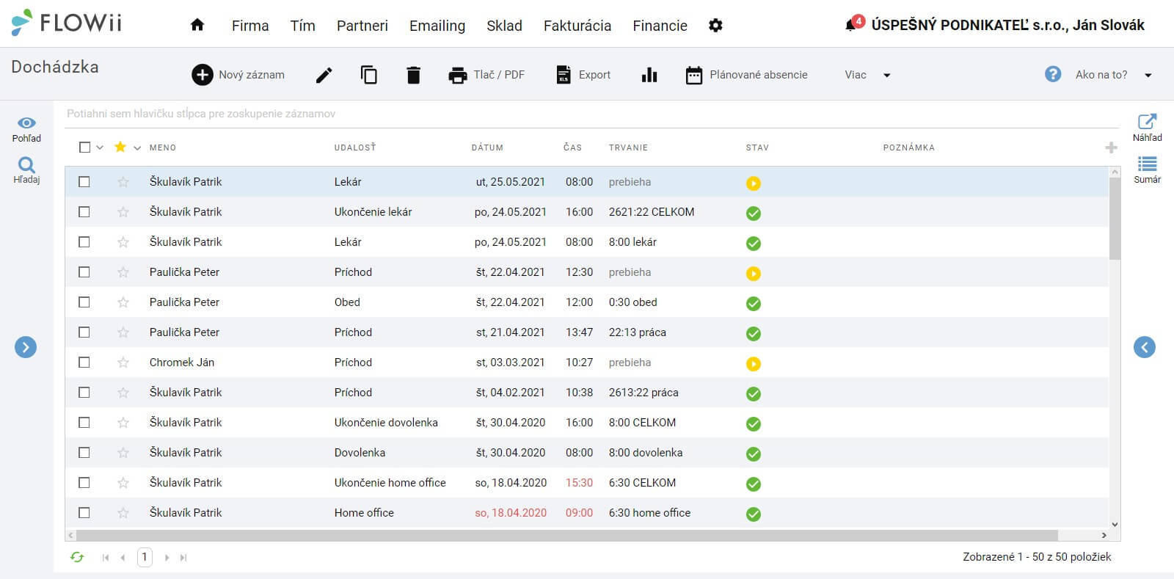Screen dimensions: 1174x579
Task: Sort by the DÁTUM column header
Action: click(487, 148)
